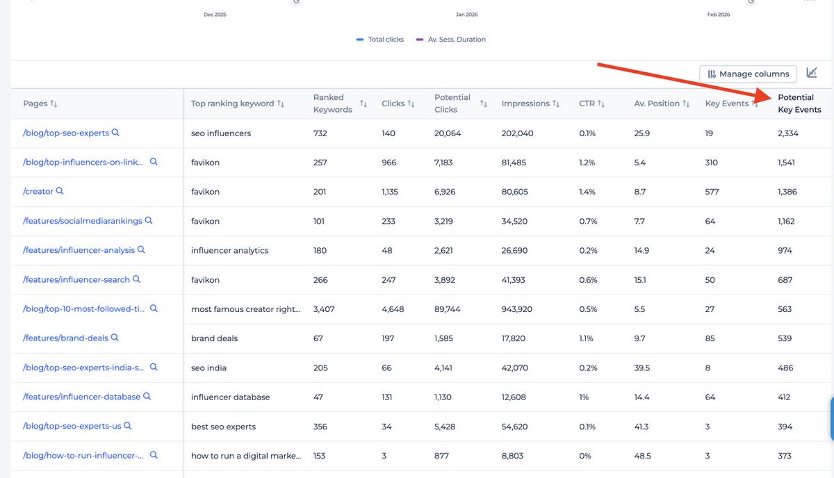Screen dimensions: 834x478
Task: Click magnifier beside /blog/top-seo-experts-india-s…
Action: 154,367
